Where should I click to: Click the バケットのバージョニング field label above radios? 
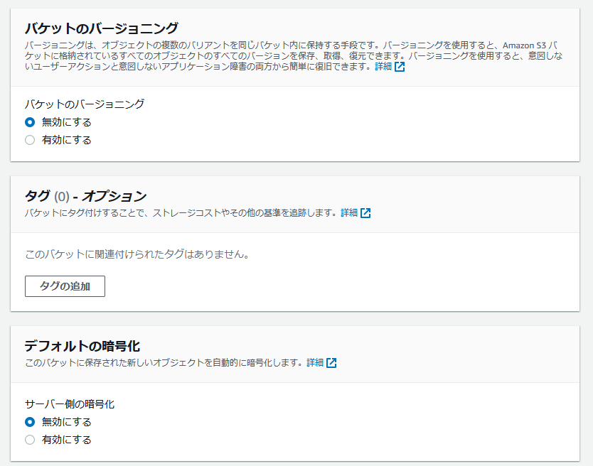tap(85, 104)
